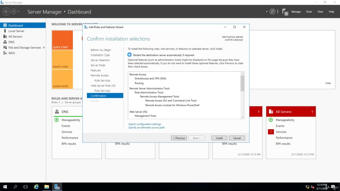Viewport: 340px width, 191px height.
Task: Click Manageability in the DNS tile
Action: click(x=71, y=120)
